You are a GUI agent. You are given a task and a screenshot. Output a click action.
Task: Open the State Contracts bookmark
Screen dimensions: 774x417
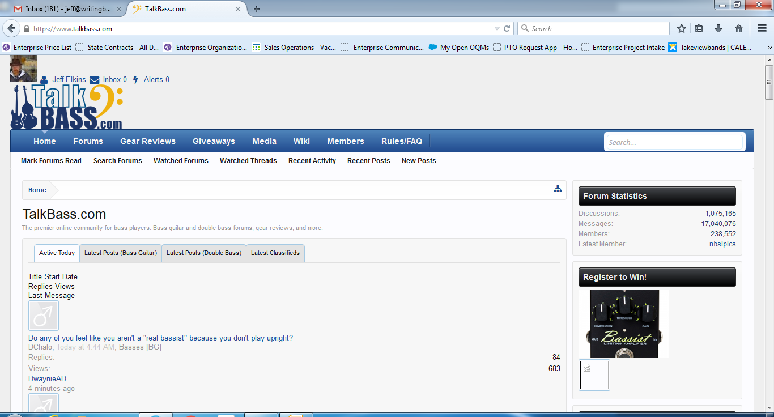pyautogui.click(x=117, y=48)
